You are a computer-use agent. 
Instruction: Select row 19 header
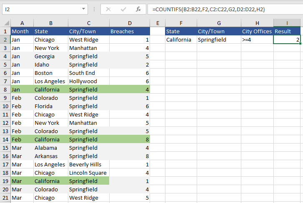tap(5, 181)
